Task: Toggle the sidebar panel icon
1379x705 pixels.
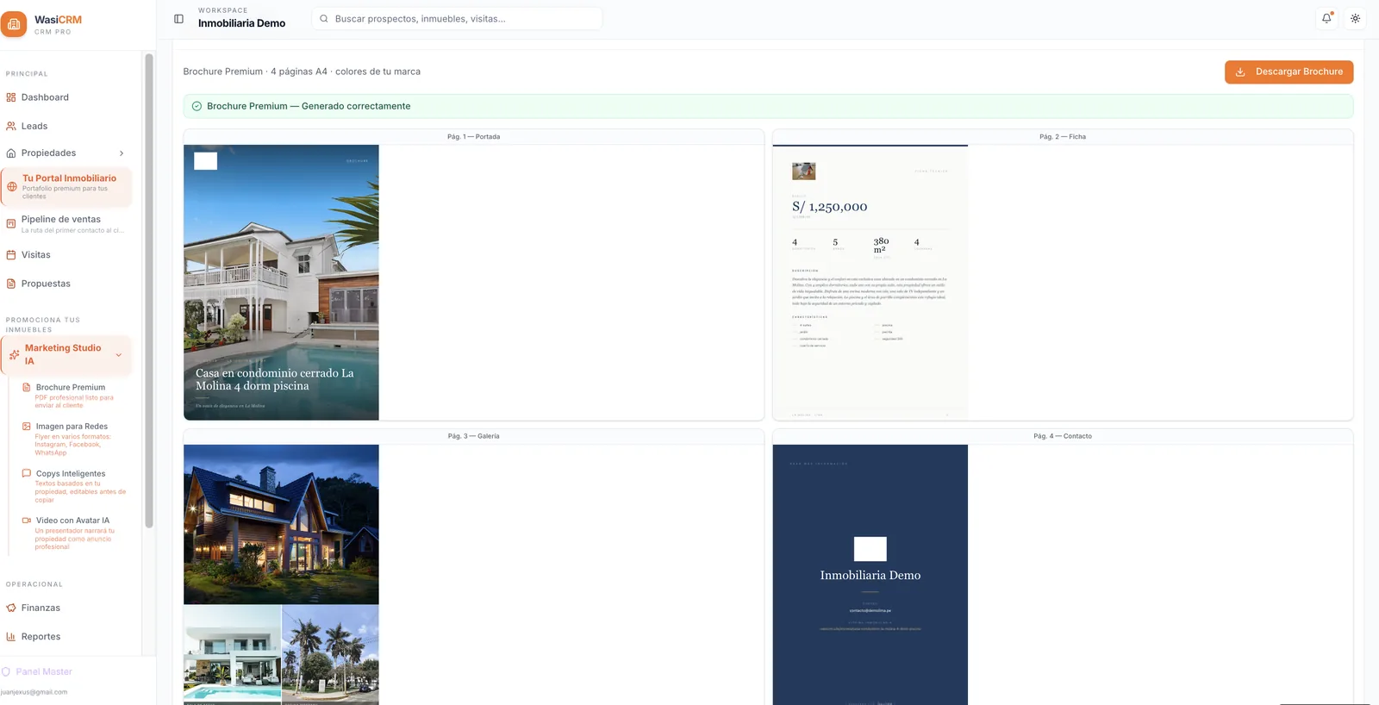Action: pos(178,19)
